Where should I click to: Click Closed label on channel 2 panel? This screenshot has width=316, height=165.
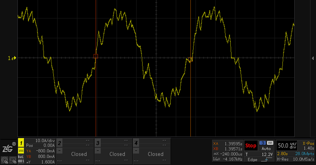pyautogui.click(x=79, y=154)
